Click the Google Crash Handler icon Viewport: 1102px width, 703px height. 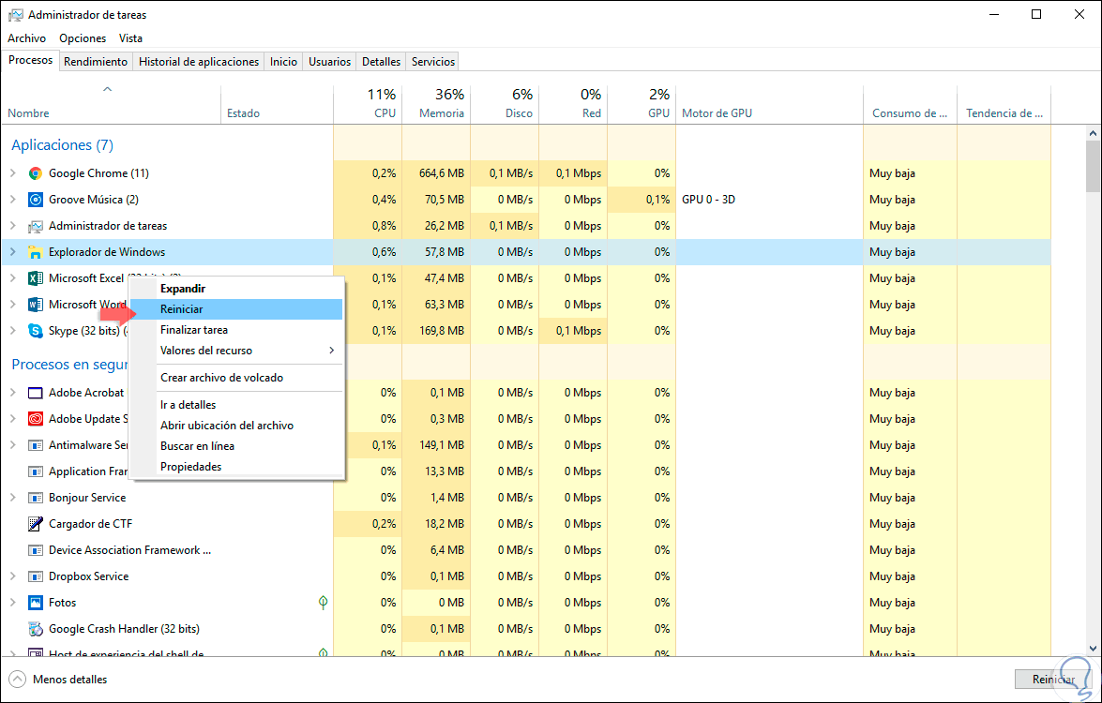[36, 629]
